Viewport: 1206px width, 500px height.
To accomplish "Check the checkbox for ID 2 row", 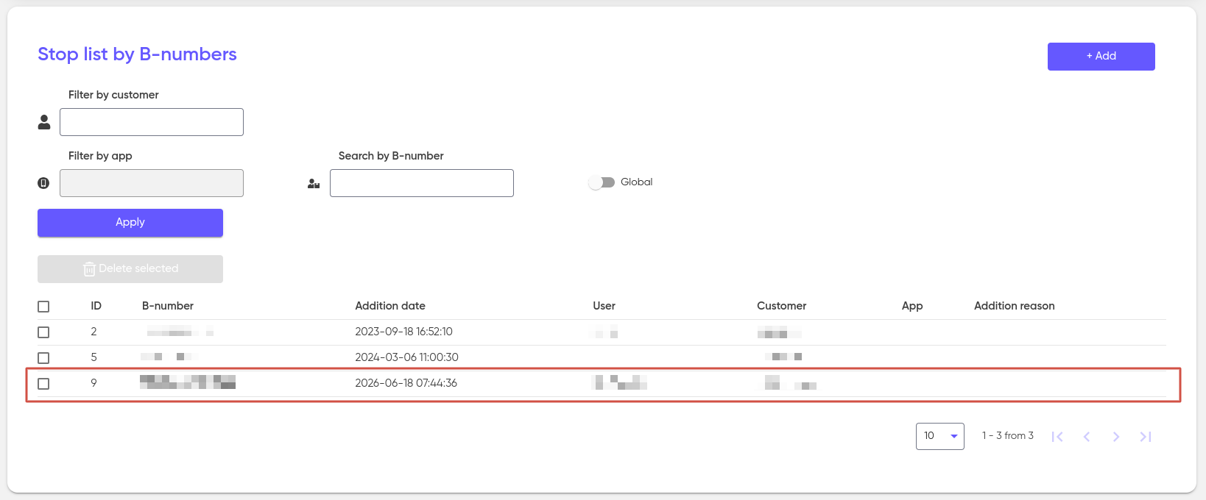I will pyautogui.click(x=43, y=332).
